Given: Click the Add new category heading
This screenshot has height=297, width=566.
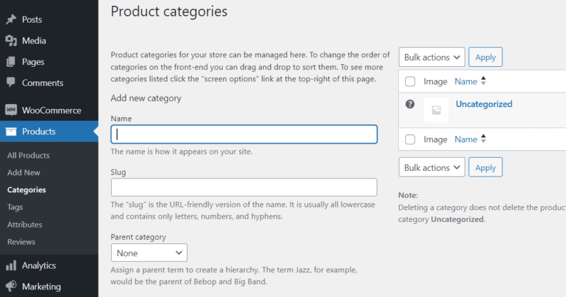Looking at the screenshot, I should point(146,99).
